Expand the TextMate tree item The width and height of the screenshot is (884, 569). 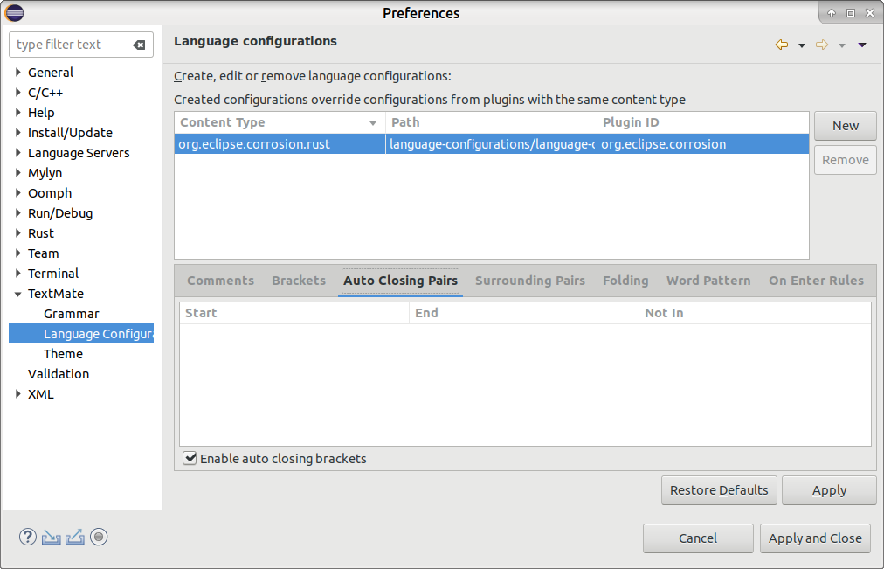click(17, 293)
